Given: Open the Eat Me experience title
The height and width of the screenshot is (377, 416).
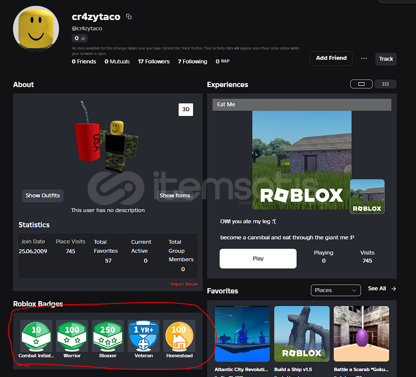Looking at the screenshot, I should 226,105.
